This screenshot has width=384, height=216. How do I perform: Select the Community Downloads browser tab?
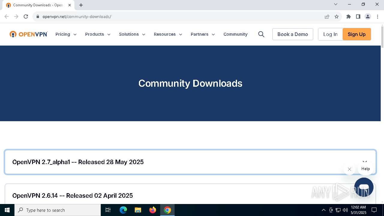39,5
